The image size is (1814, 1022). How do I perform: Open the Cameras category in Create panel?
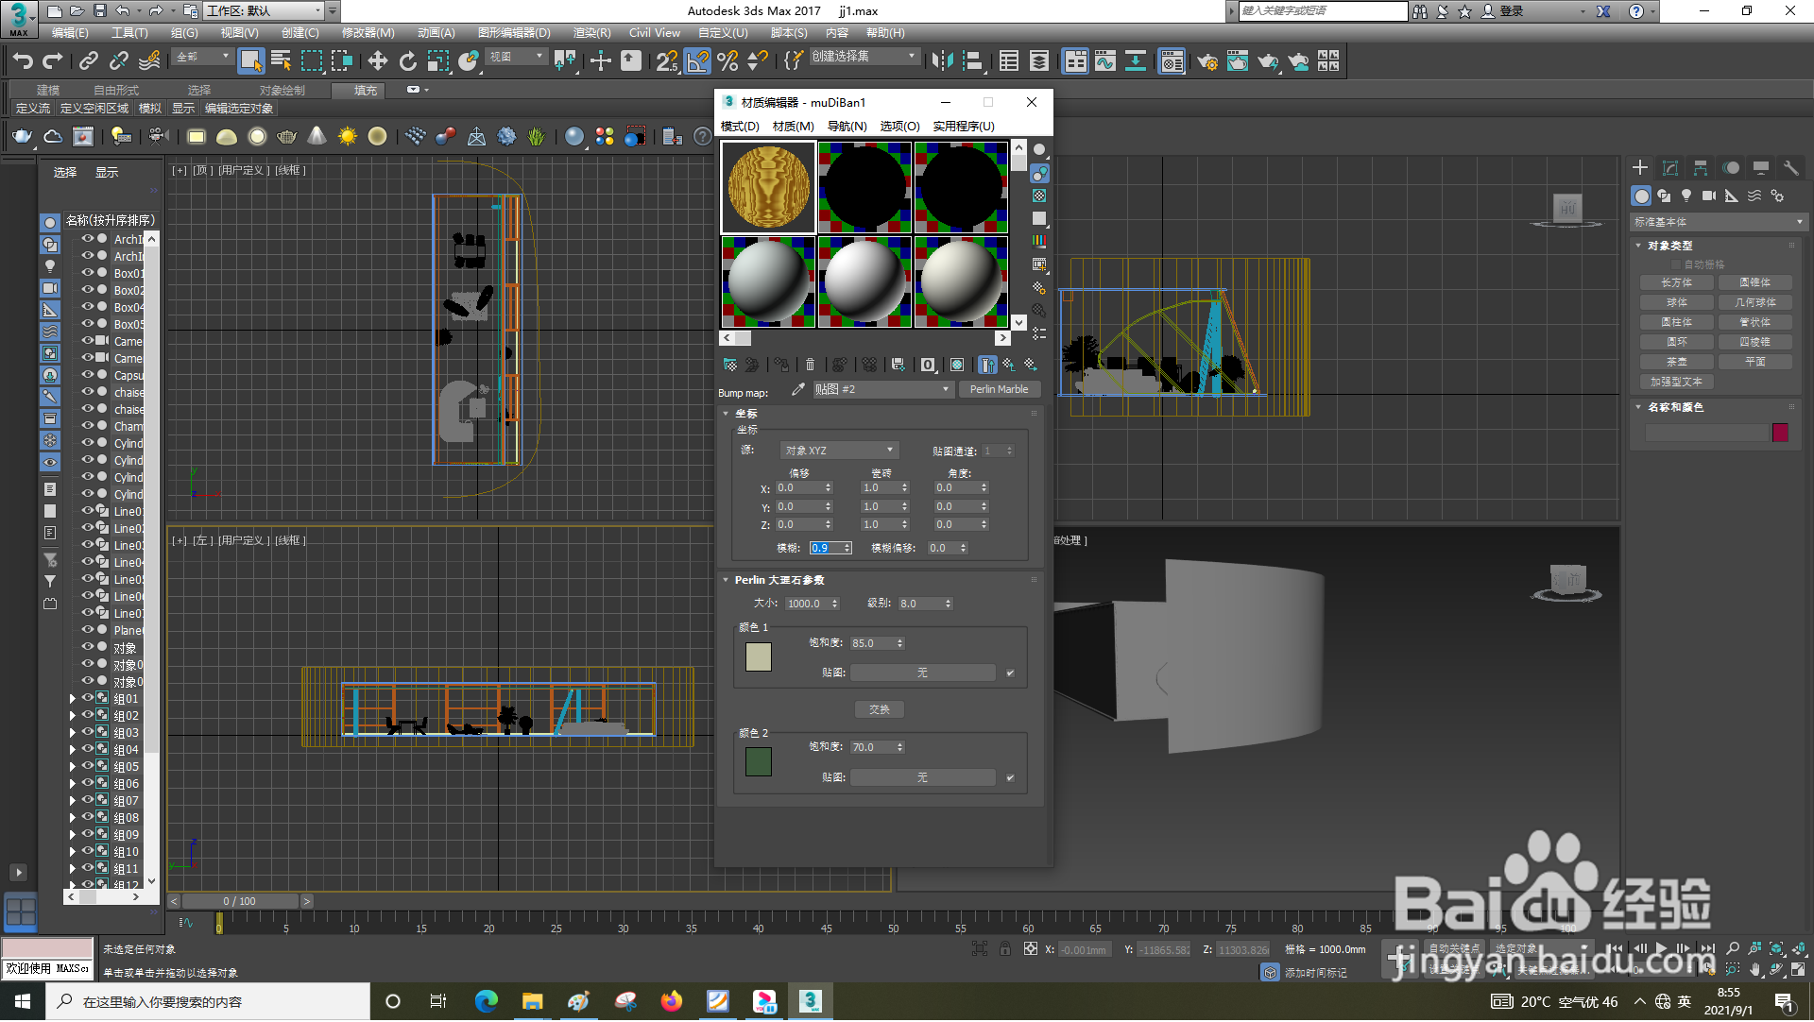pos(1708,196)
